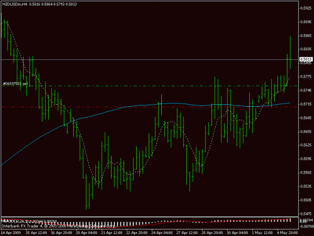Viewport: 314px width, 236px height.
Task: Click price axis label 0.5475
Action: pyautogui.click(x=306, y=214)
